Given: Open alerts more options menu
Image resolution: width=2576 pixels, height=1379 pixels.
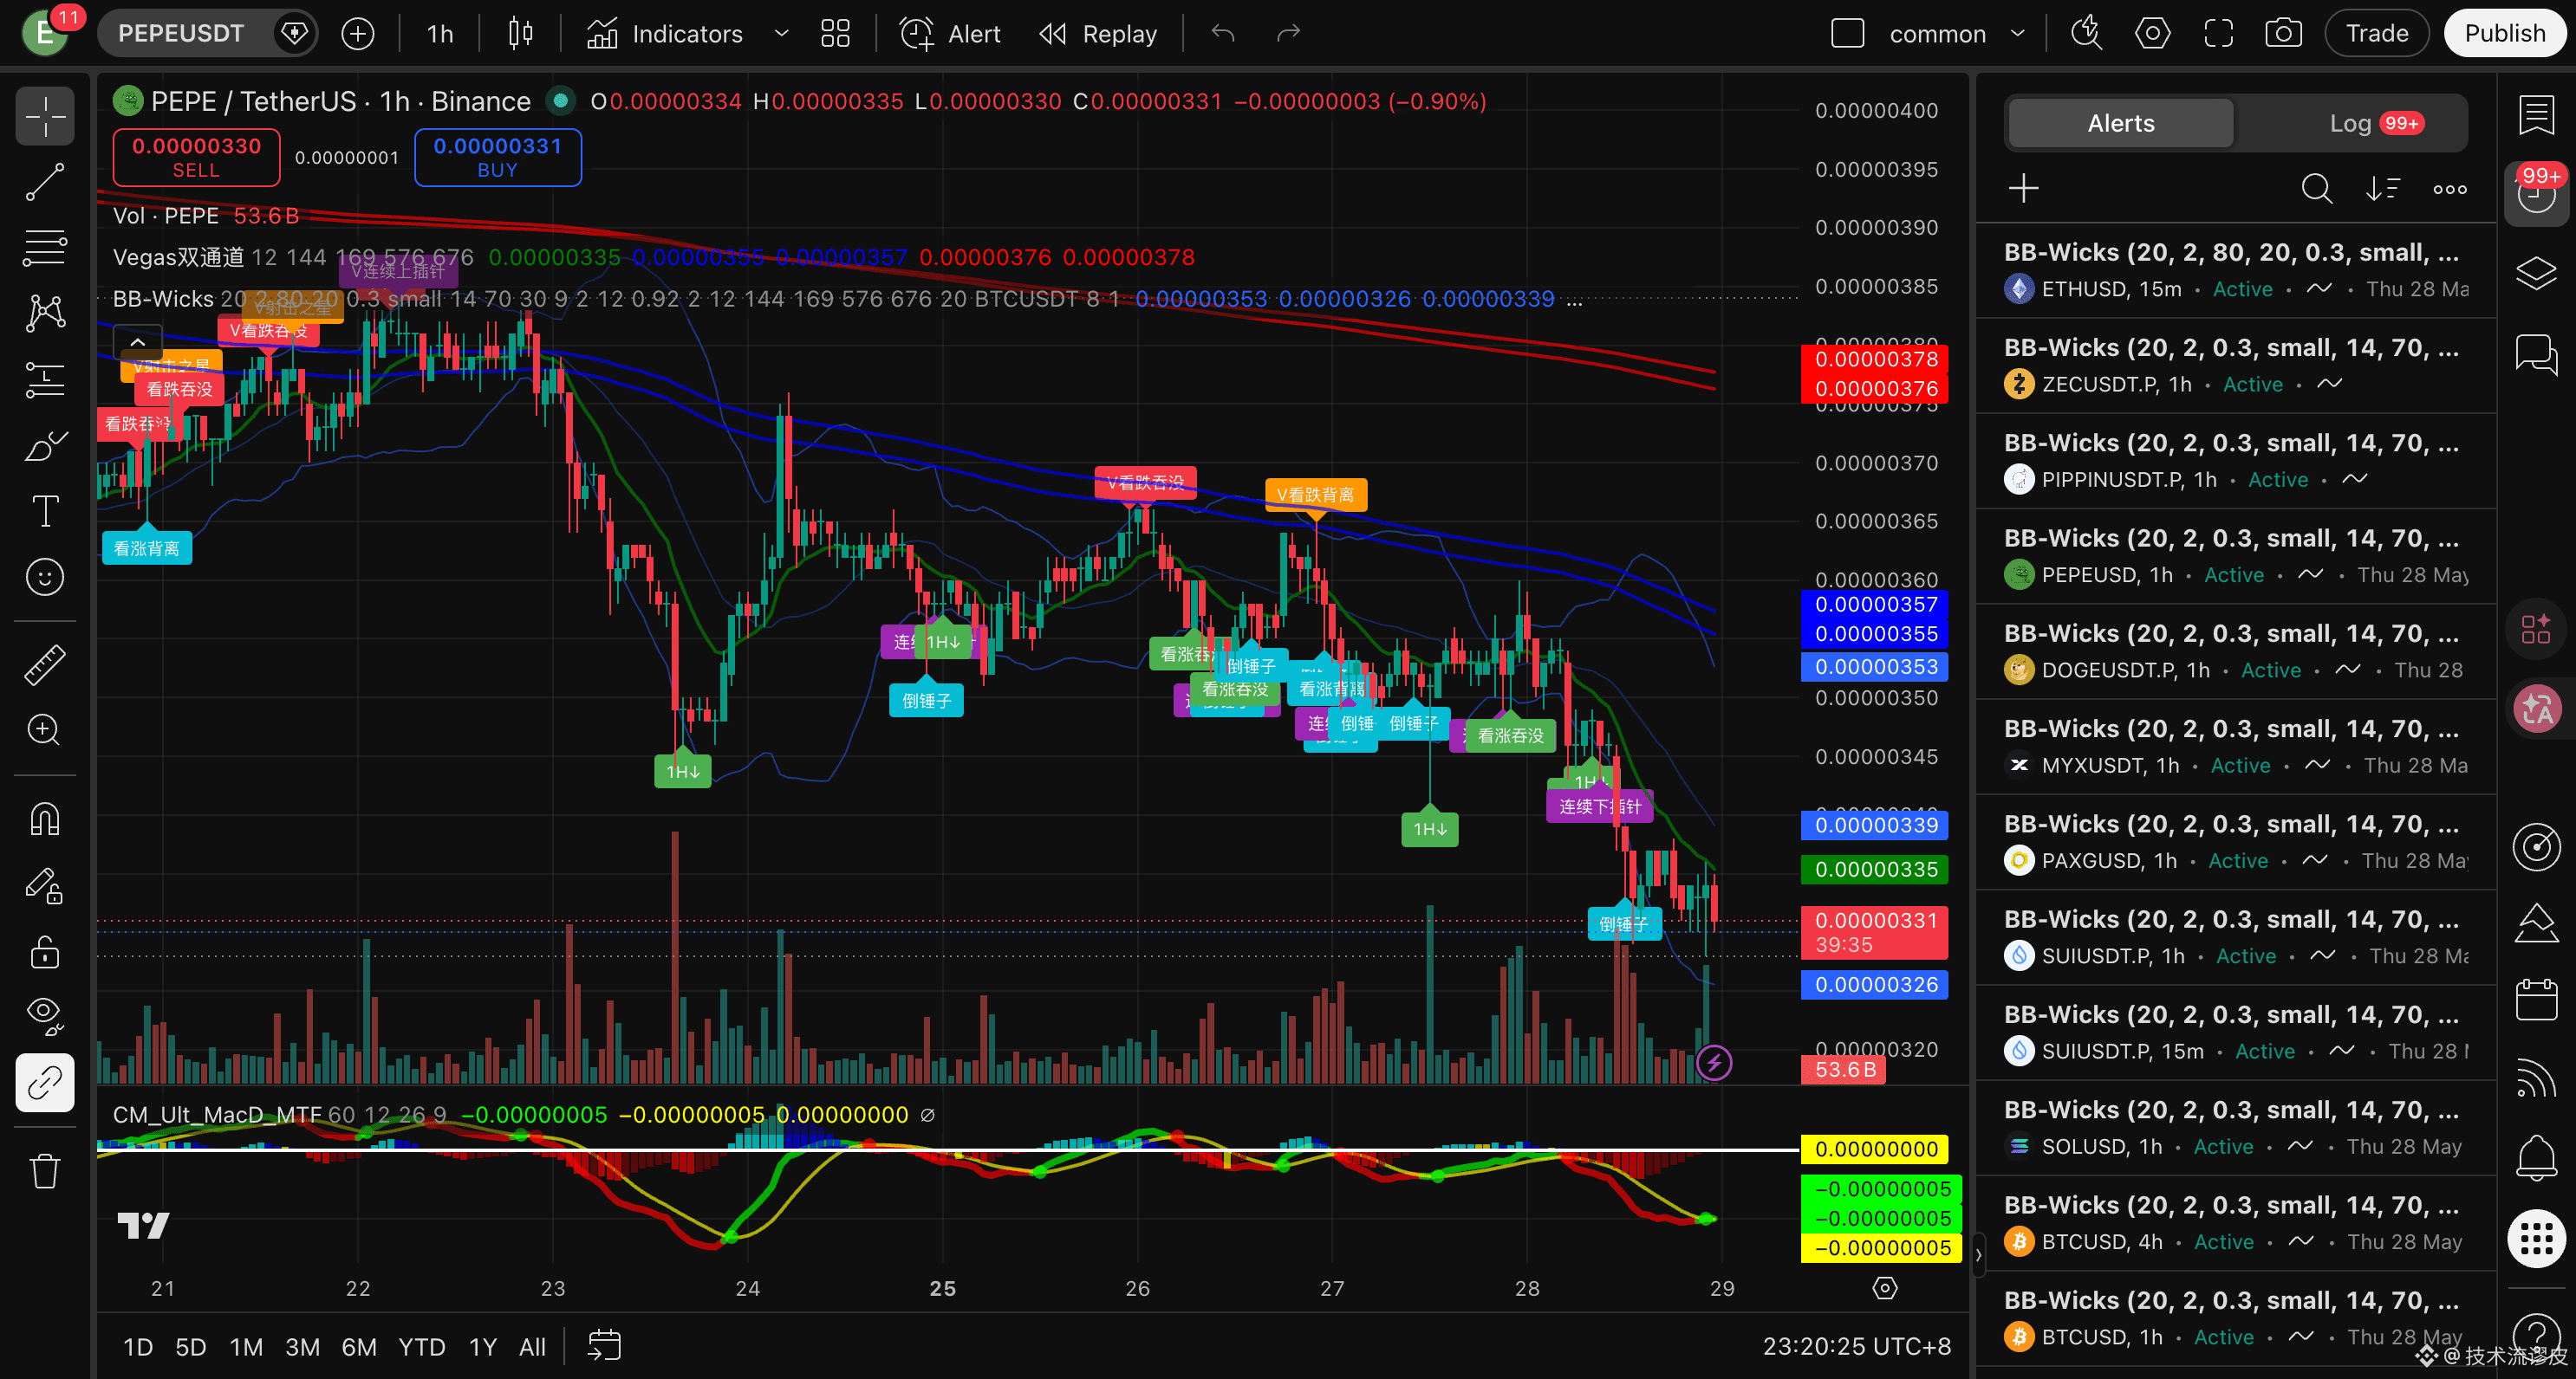Looking at the screenshot, I should coord(2449,188).
